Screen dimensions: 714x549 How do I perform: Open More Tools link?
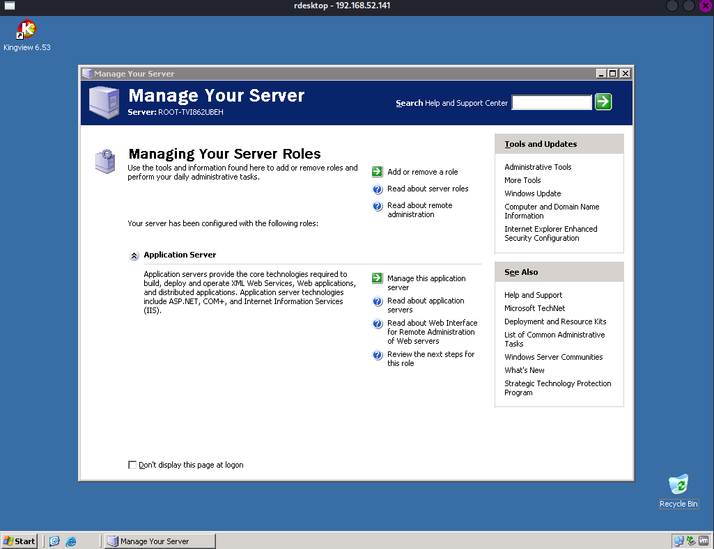[522, 180]
